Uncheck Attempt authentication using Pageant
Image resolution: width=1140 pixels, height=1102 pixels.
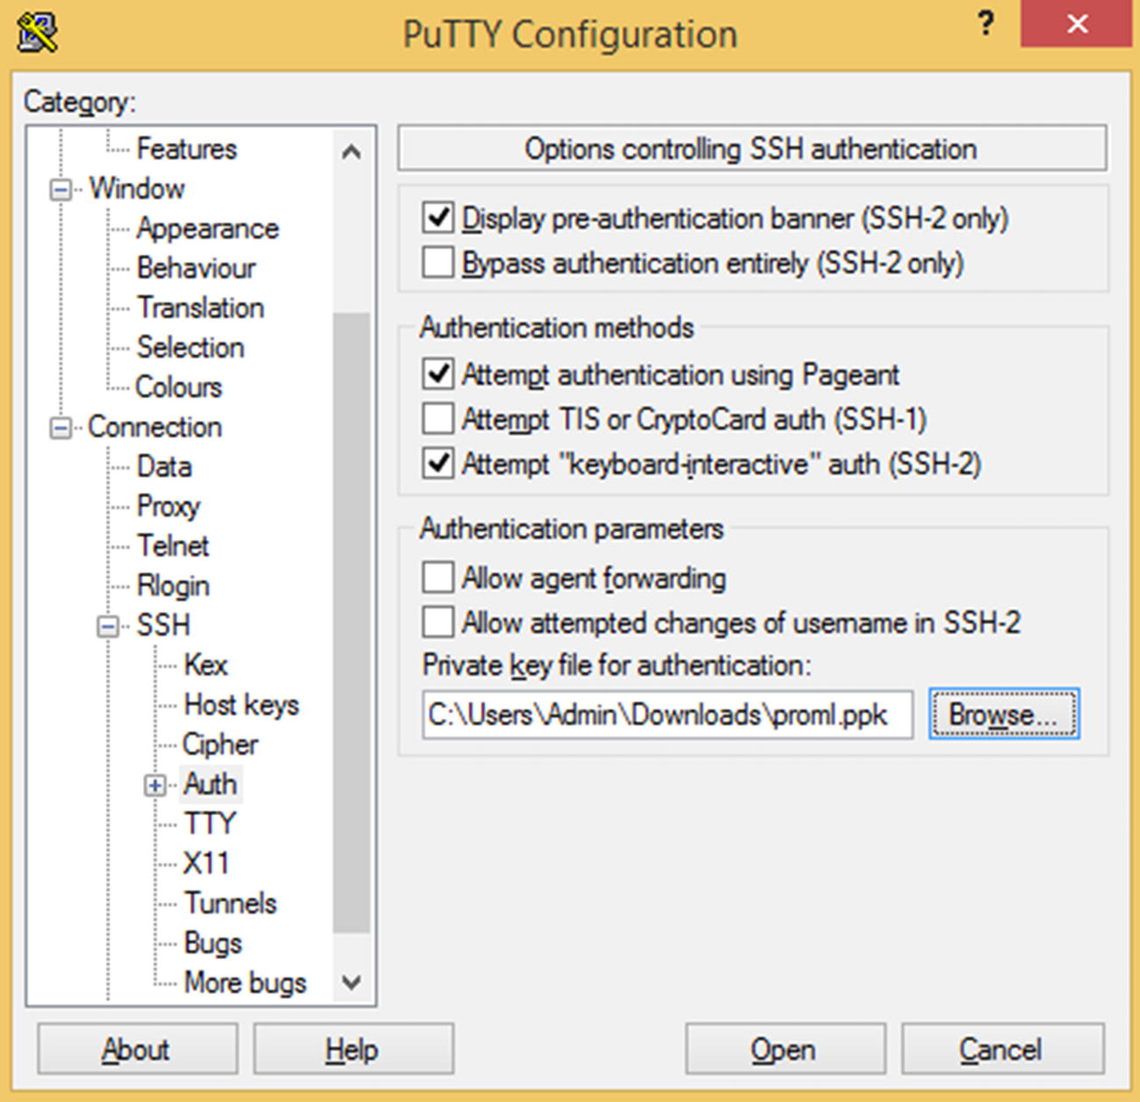point(438,374)
